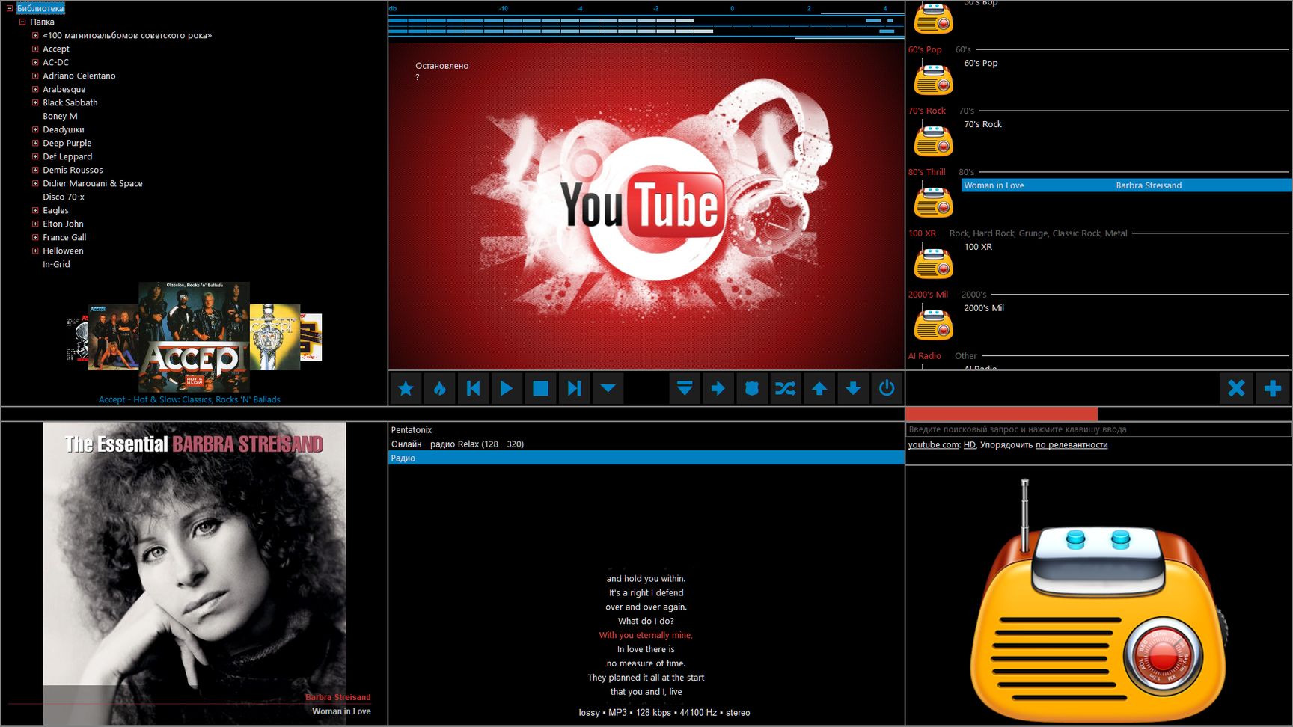Select Helloween in the library tree

coord(63,251)
